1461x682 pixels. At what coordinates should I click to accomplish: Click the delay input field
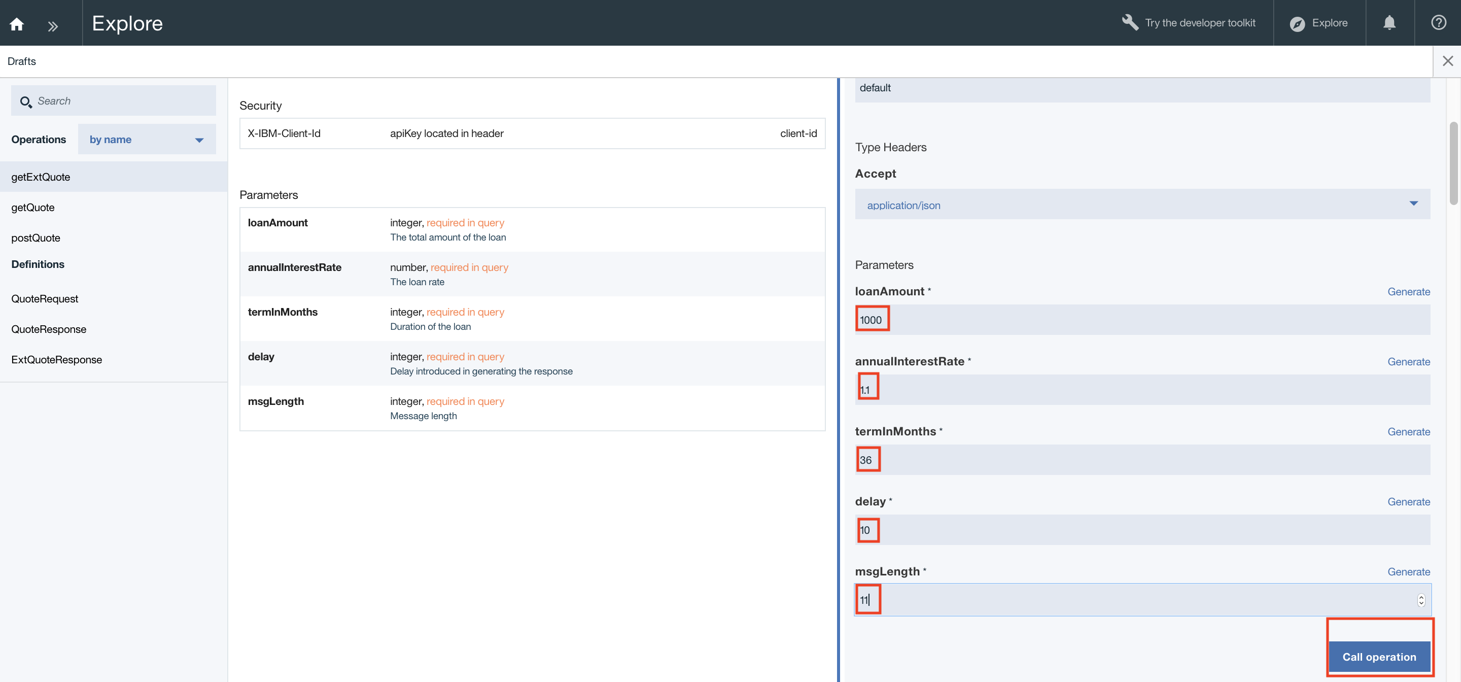1142,530
